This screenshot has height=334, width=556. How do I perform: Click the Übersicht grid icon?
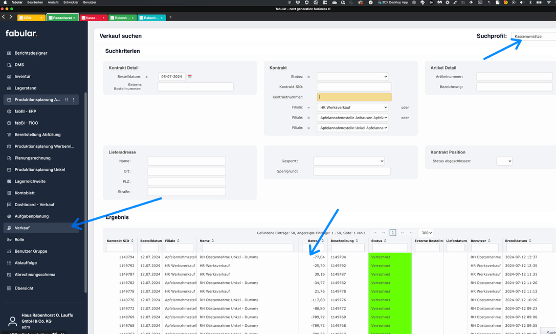pyautogui.click(x=9, y=288)
